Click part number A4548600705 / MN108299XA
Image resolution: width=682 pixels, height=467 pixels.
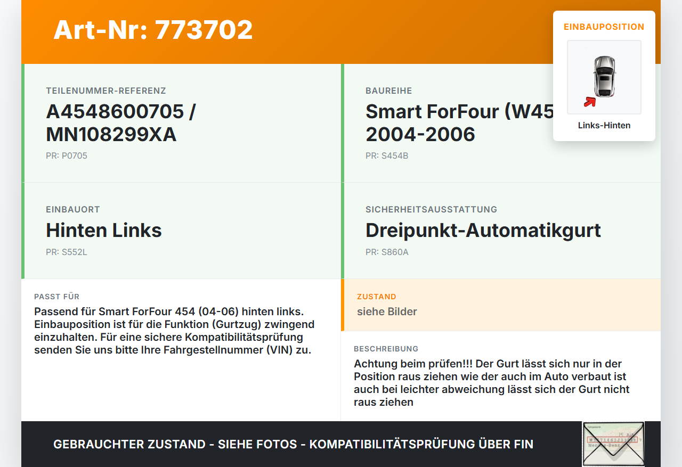(120, 123)
